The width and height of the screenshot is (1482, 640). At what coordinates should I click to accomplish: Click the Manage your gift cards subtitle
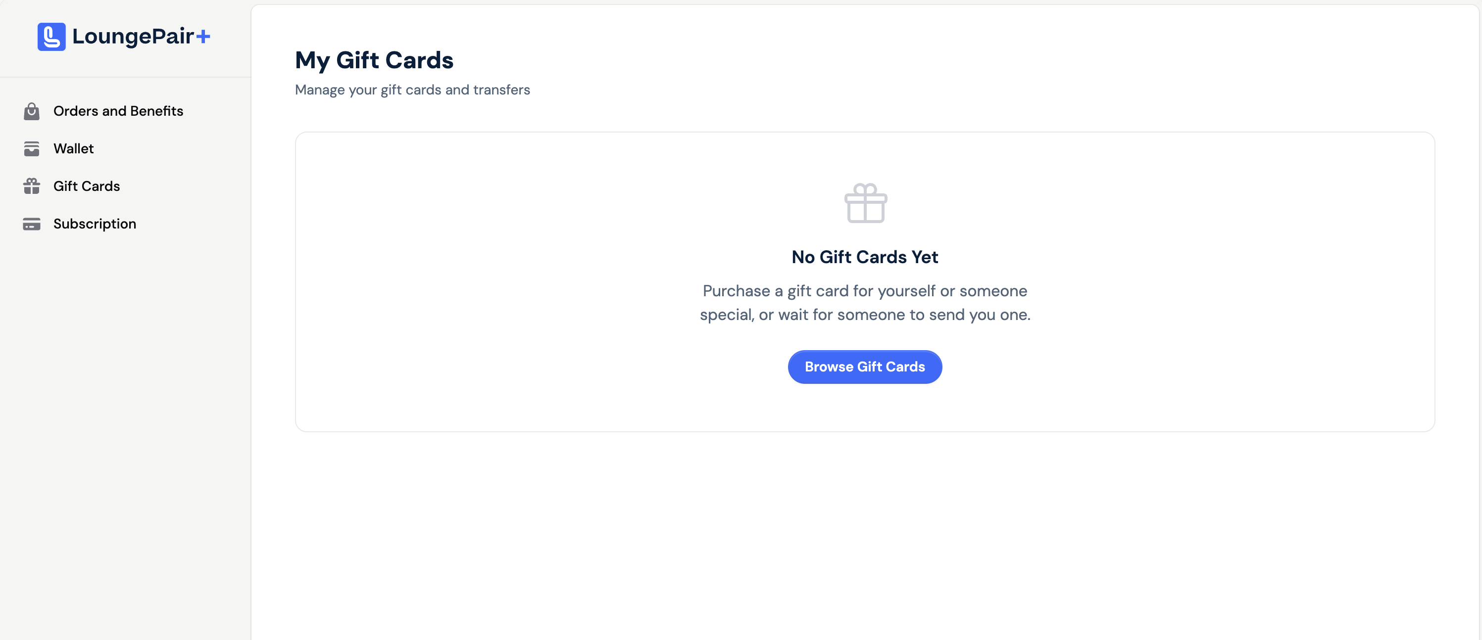[412, 90]
